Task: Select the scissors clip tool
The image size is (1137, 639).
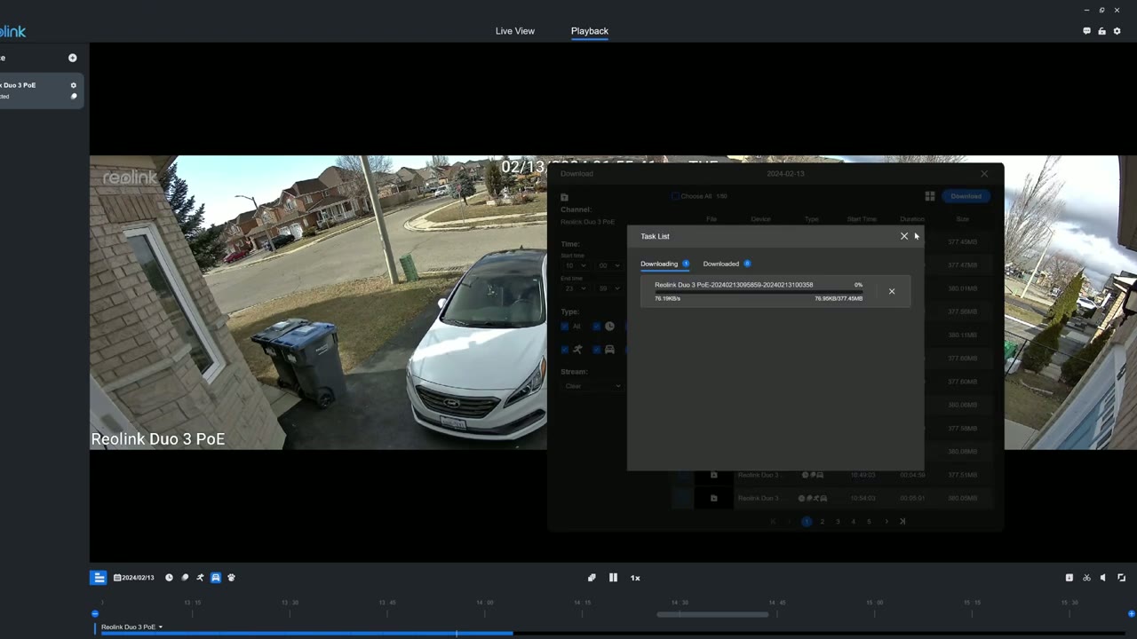Action: tap(1086, 578)
